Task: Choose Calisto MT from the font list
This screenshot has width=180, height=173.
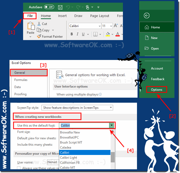Action: (85, 167)
